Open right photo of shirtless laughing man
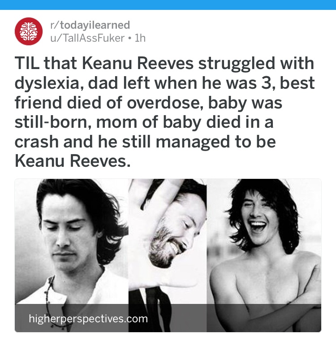The height and width of the screenshot is (338, 336). point(264,242)
